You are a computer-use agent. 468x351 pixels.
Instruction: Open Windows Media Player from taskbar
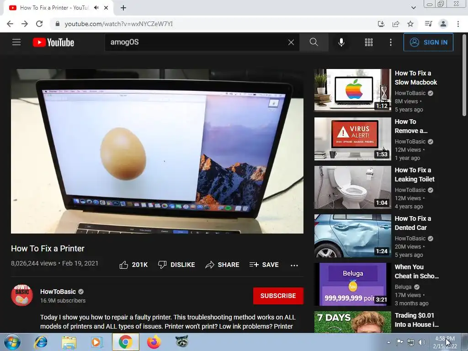96,342
